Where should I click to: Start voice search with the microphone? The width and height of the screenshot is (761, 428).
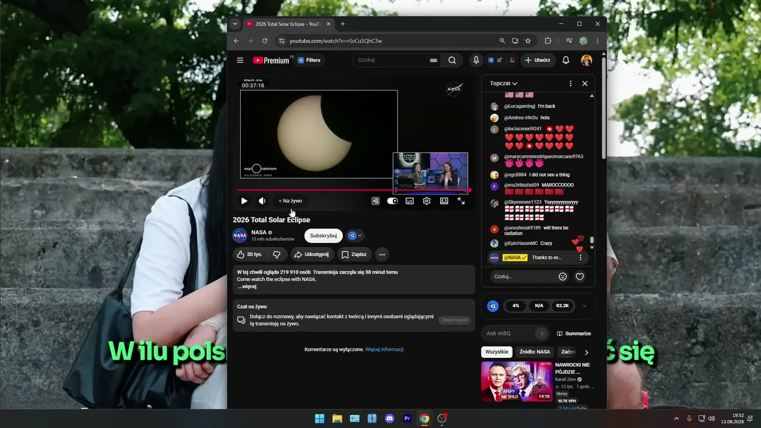[x=476, y=60]
